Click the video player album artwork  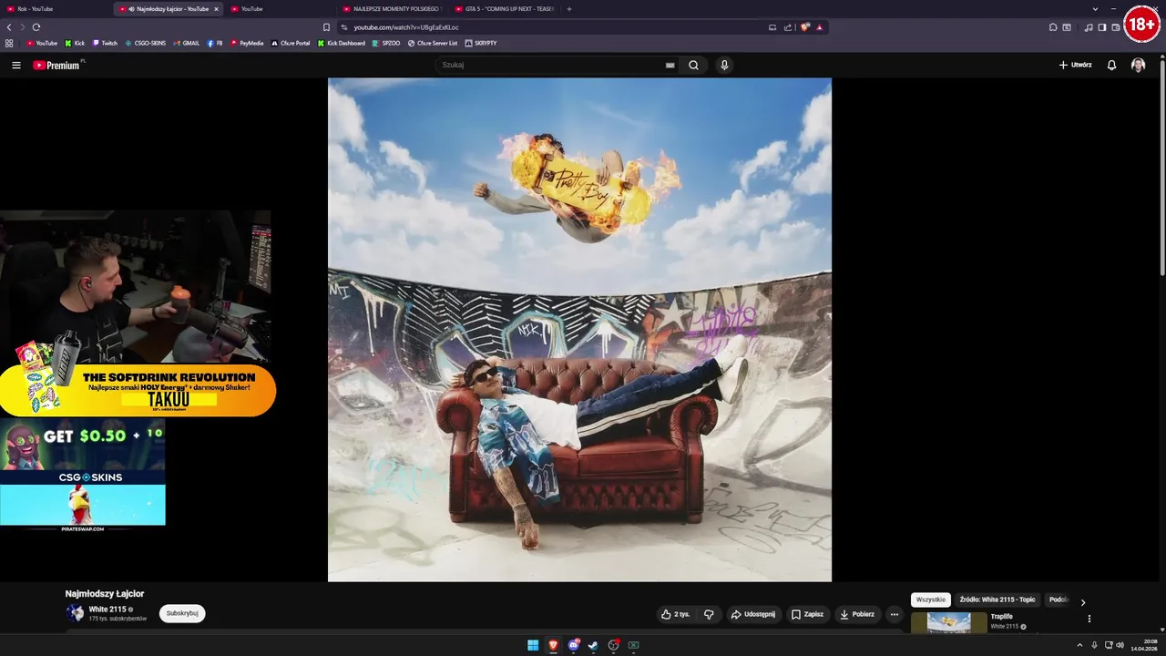579,330
